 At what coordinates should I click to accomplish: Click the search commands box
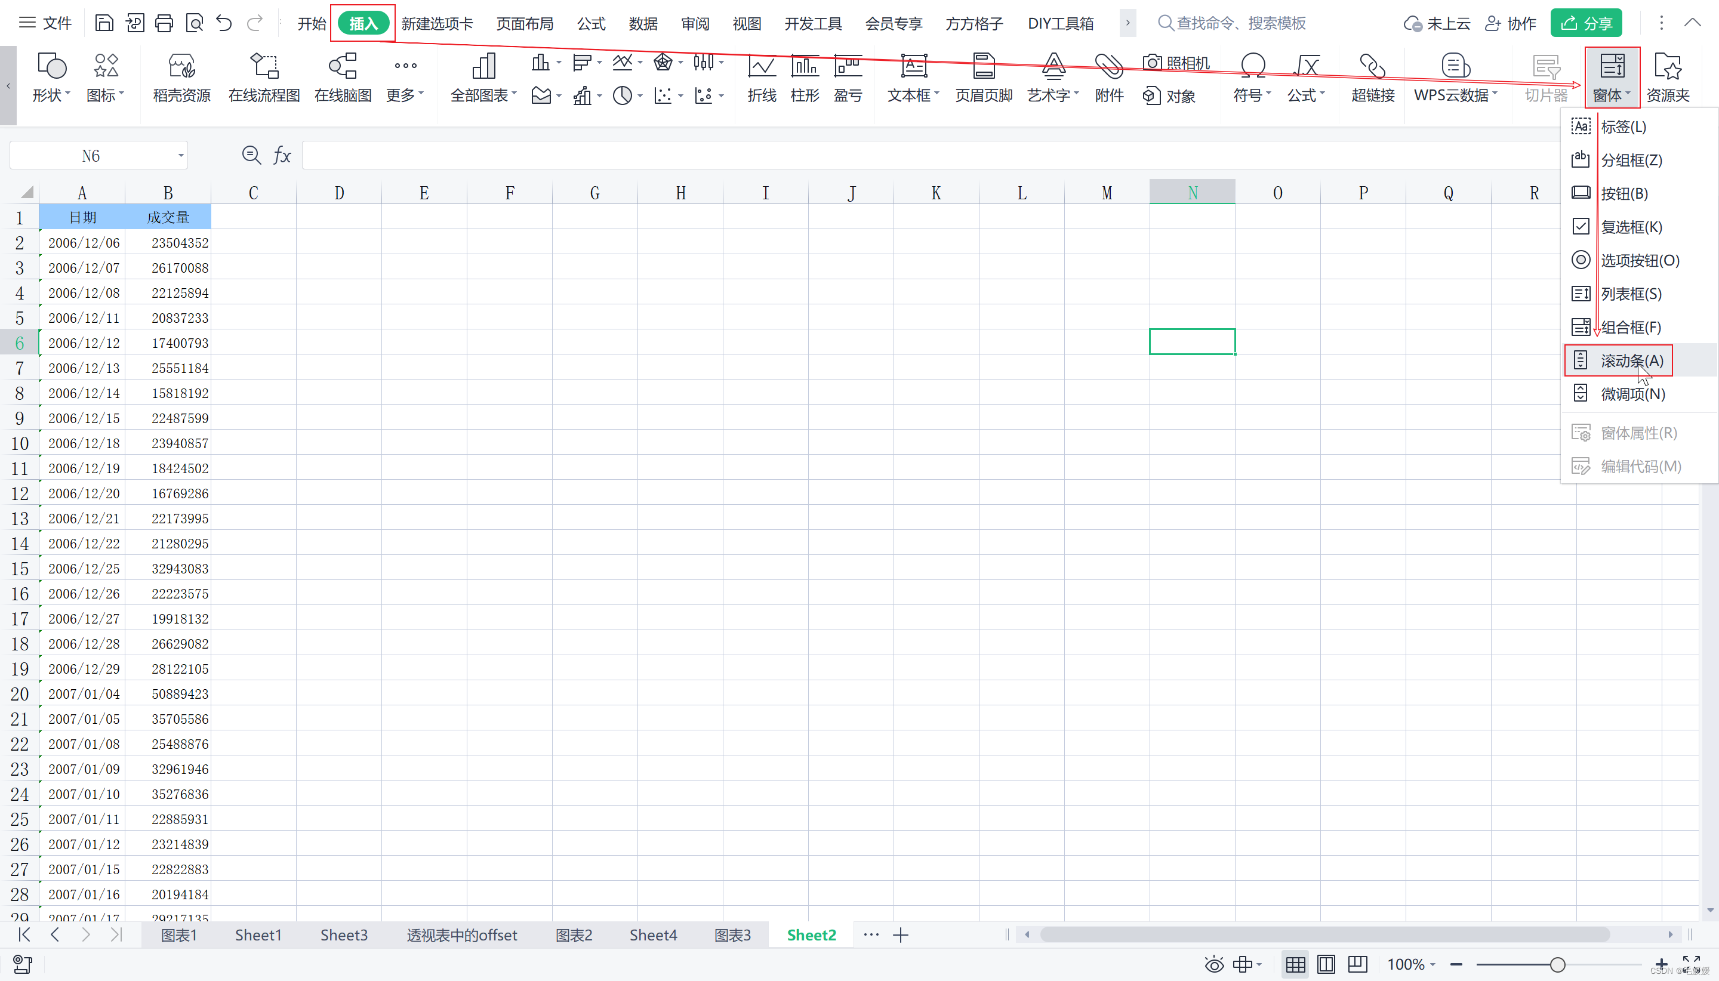[x=1232, y=24]
